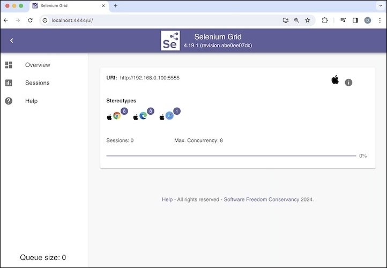Toggle the browser side panel

tap(355, 20)
